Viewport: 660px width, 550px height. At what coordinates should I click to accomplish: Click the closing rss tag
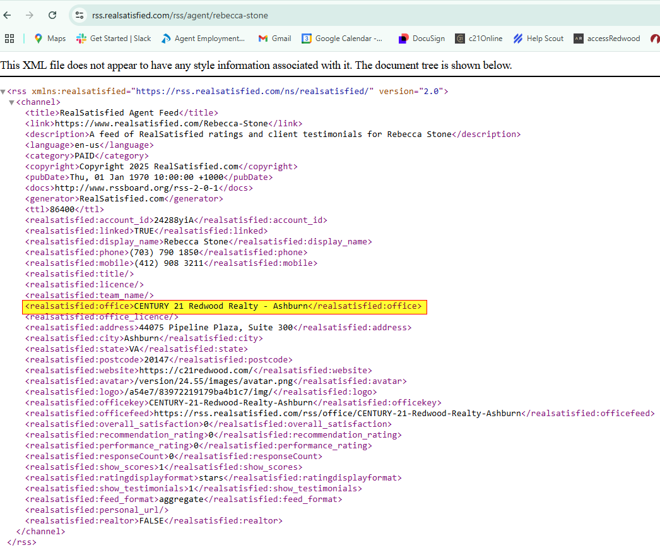[22, 542]
